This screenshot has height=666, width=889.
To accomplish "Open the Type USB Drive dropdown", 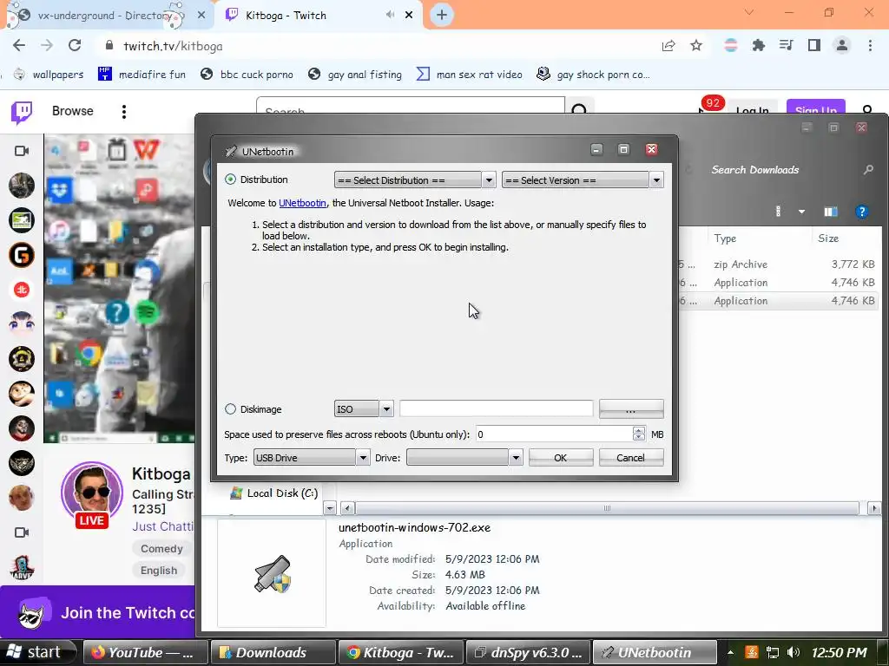I will (312, 458).
